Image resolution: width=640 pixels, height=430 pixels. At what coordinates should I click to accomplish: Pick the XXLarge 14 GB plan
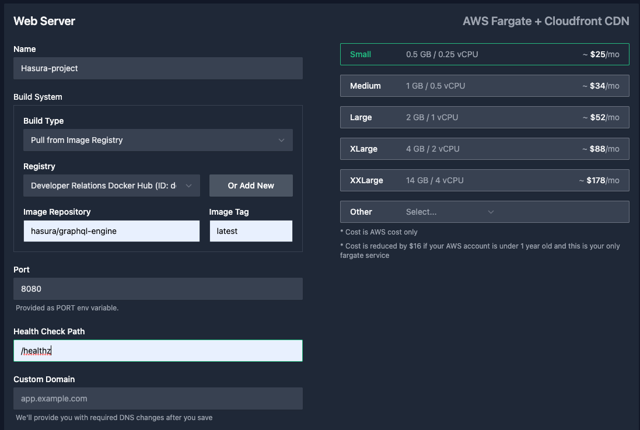(484, 180)
